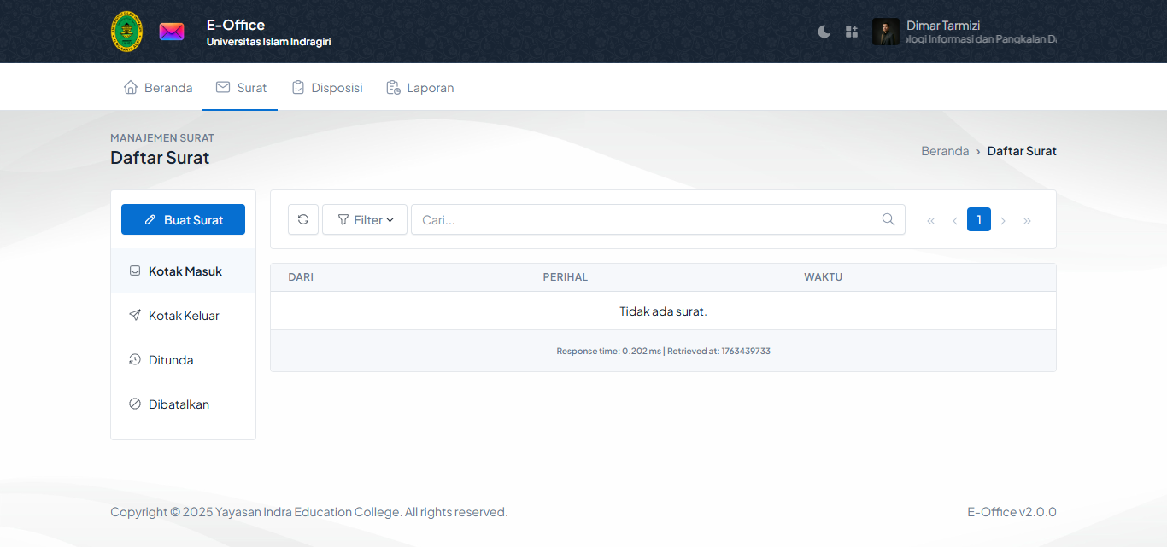Viewport: 1167px width, 547px height.
Task: Click the colorful envelope mail logo
Action: (x=172, y=32)
